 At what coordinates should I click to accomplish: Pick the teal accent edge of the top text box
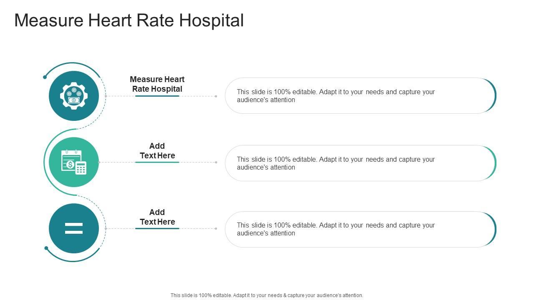pos(495,96)
